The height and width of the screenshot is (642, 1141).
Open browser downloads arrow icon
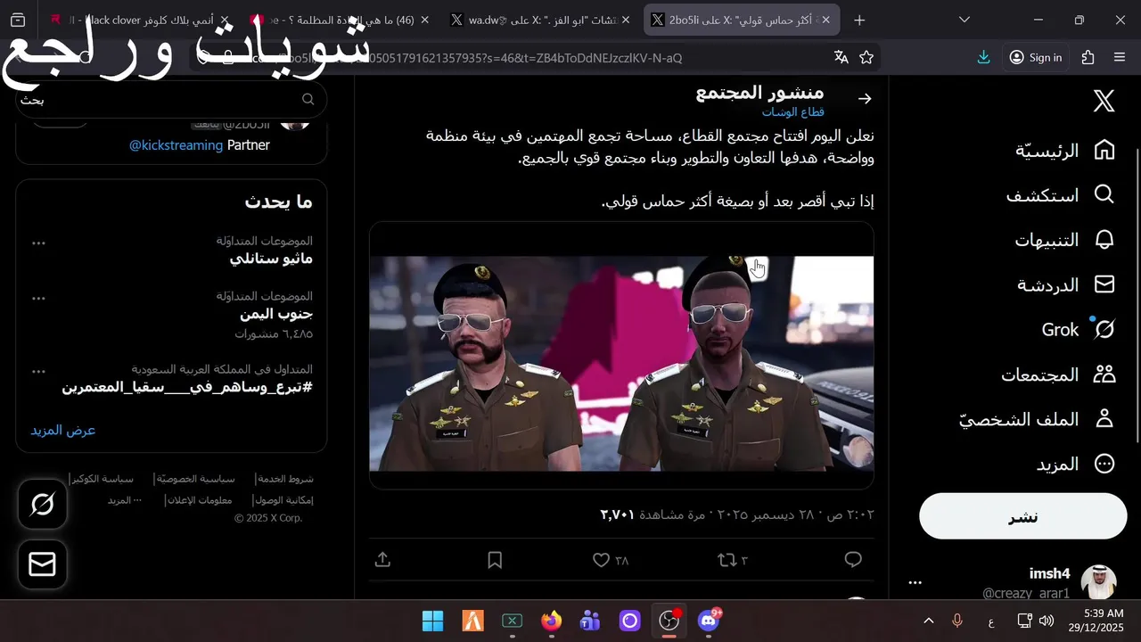tap(983, 57)
